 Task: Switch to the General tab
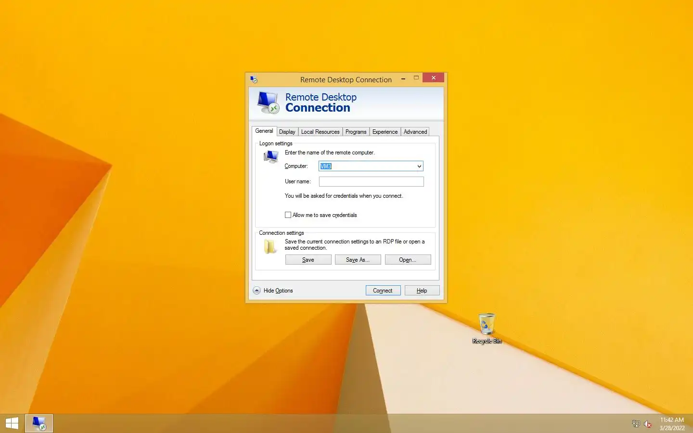(264, 131)
